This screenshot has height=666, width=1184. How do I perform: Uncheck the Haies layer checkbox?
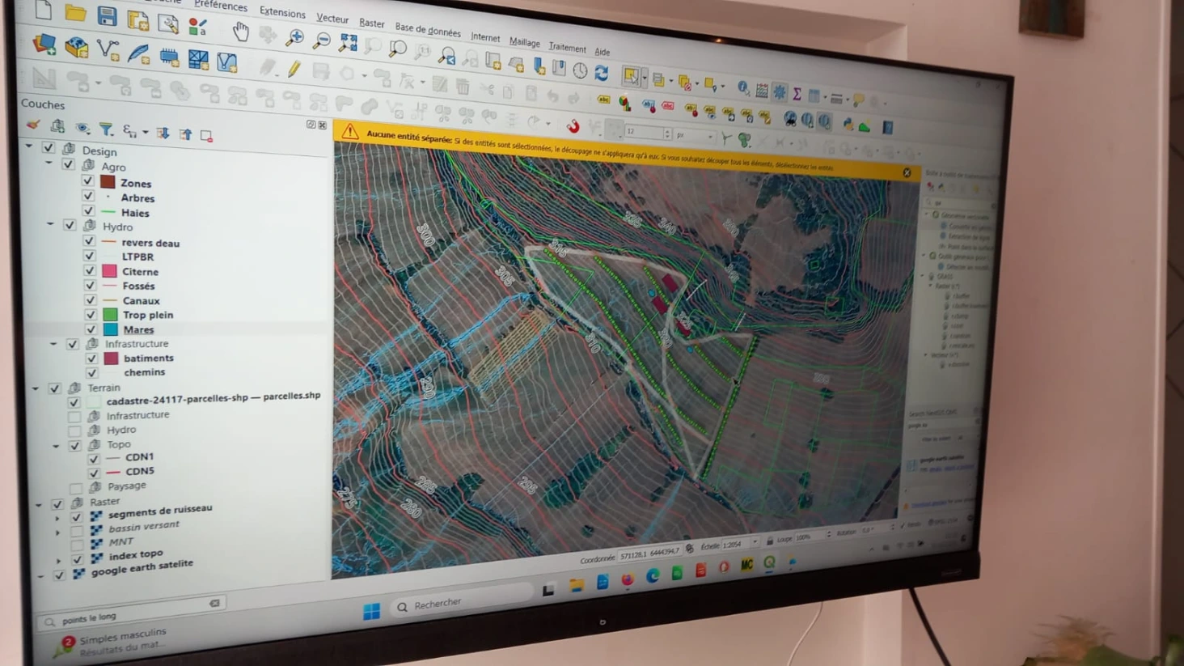[88, 211]
